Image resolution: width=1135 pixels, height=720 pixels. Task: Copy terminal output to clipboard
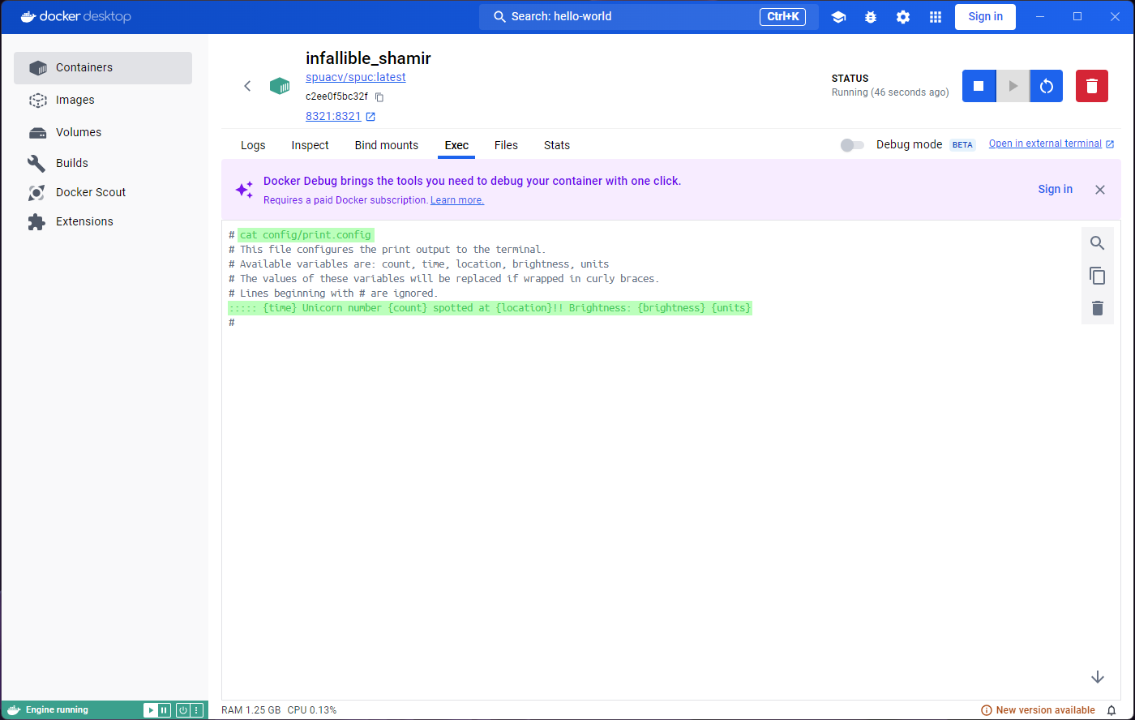[1098, 276]
